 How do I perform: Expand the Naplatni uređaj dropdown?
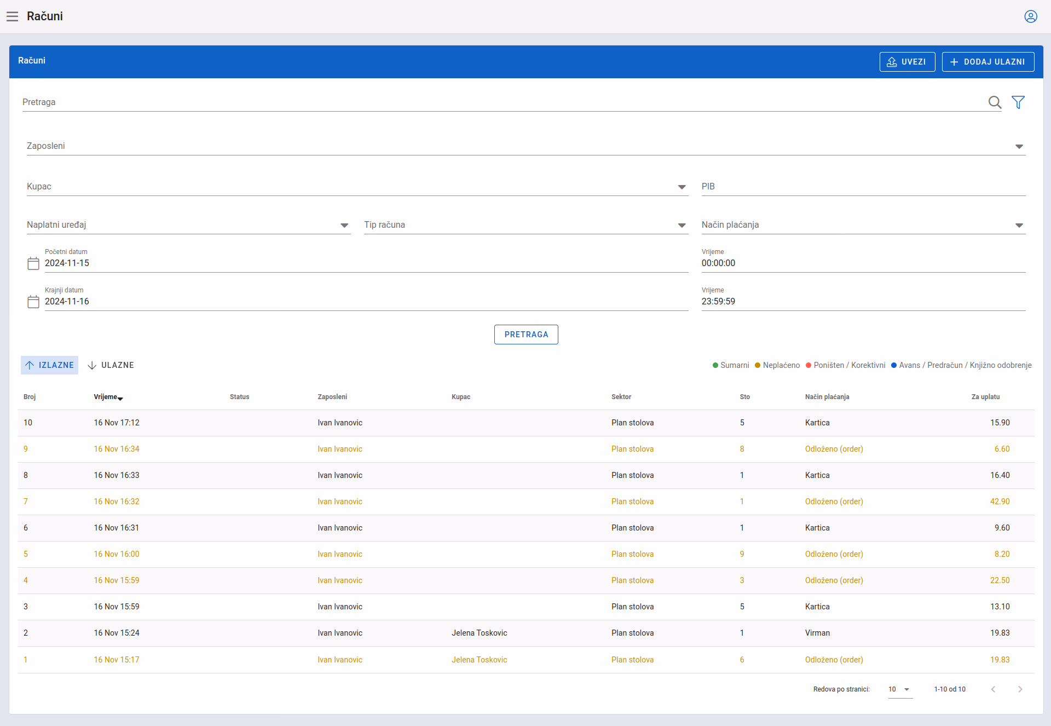(344, 226)
